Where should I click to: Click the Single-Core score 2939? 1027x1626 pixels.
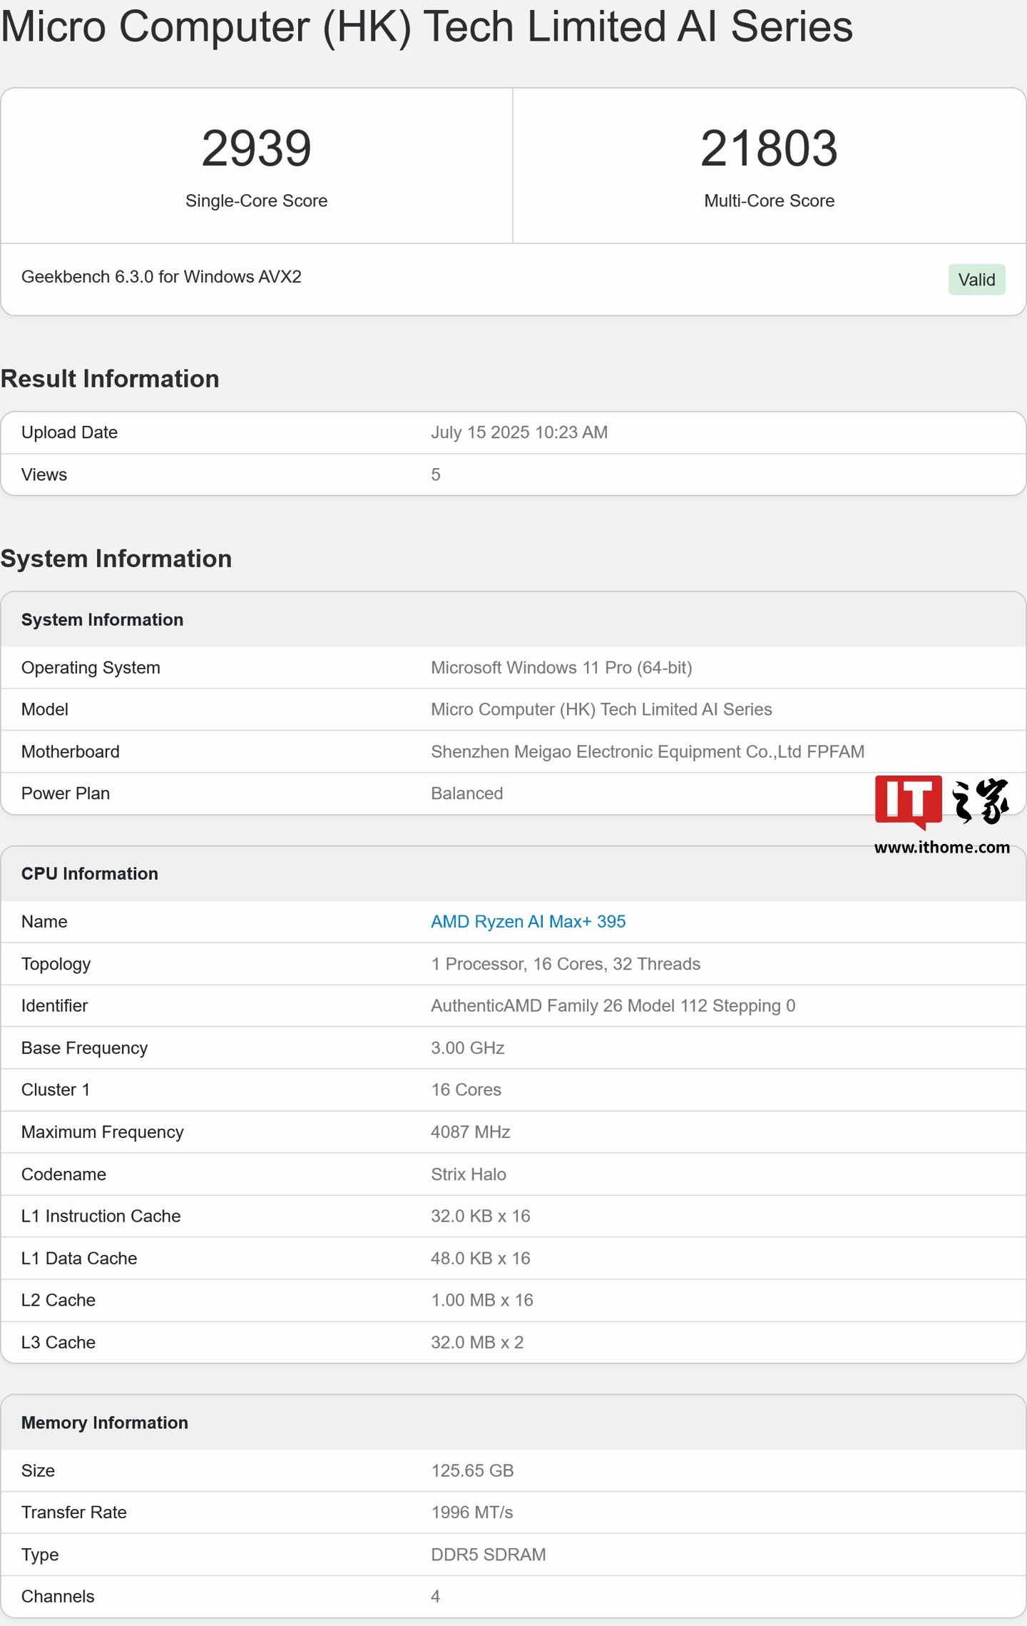point(256,148)
